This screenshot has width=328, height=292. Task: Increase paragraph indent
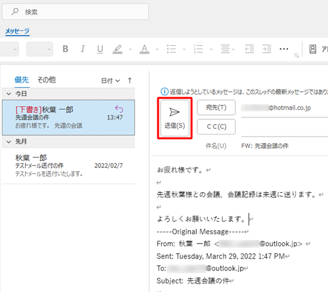point(267,49)
